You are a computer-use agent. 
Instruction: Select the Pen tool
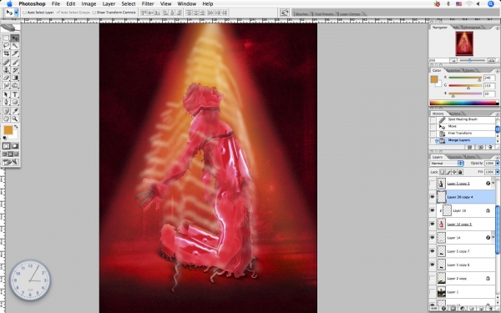(x=6, y=102)
